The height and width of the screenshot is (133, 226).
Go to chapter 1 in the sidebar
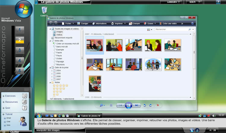click(x=20, y=30)
